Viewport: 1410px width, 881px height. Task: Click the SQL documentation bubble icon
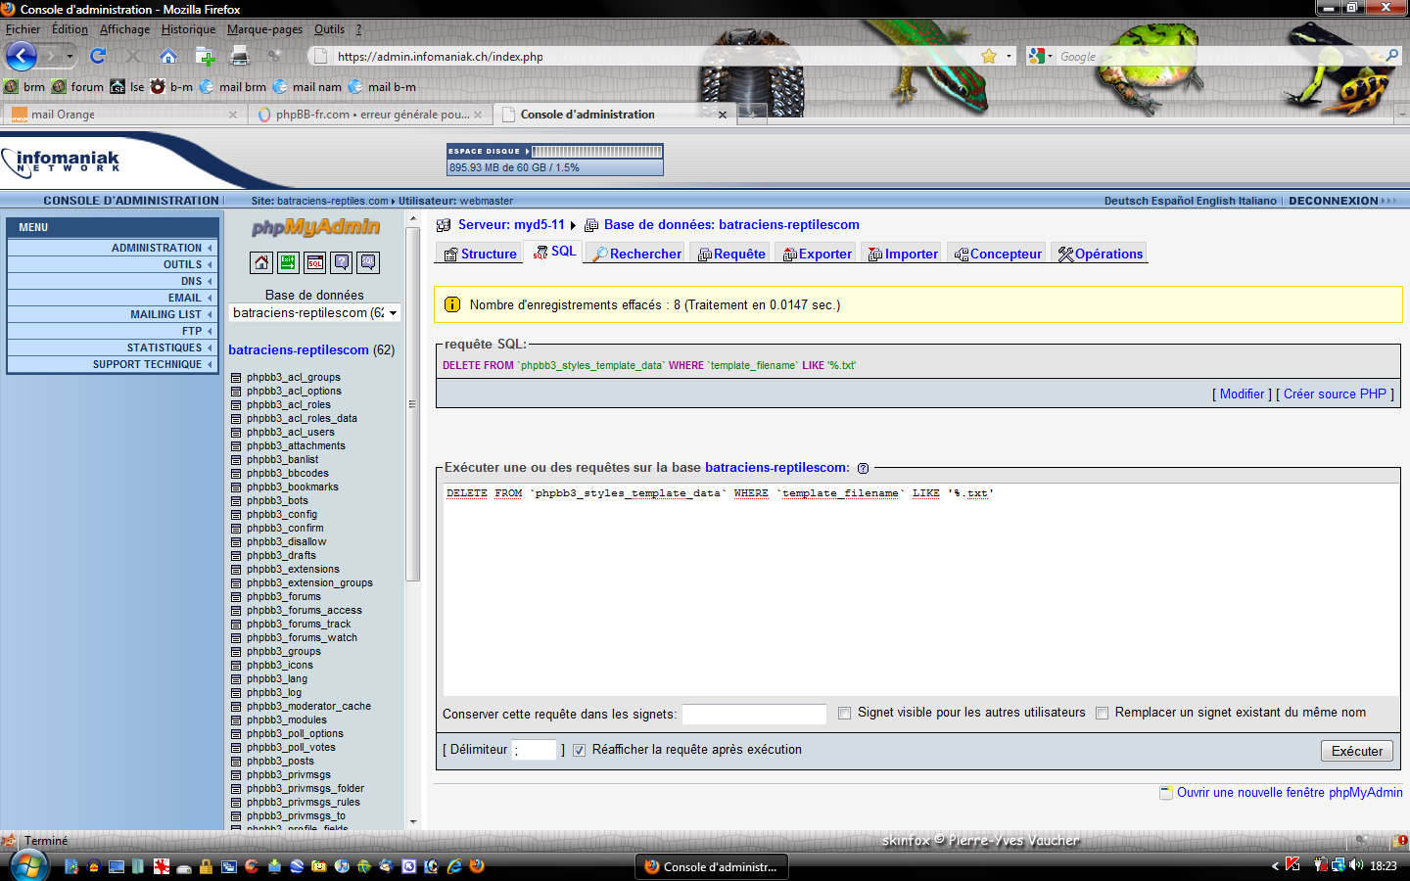tap(368, 262)
